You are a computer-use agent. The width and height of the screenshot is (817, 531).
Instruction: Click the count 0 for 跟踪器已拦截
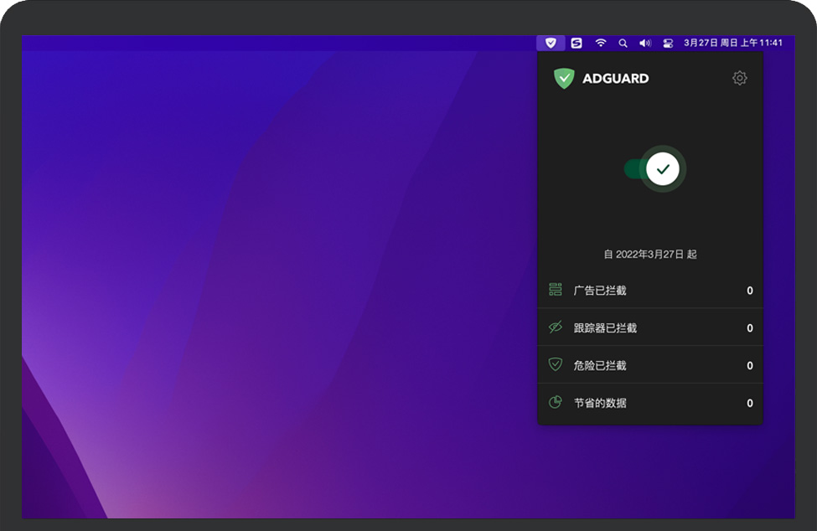[750, 328]
